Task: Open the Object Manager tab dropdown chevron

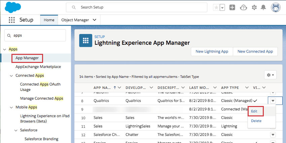Action: (95, 20)
